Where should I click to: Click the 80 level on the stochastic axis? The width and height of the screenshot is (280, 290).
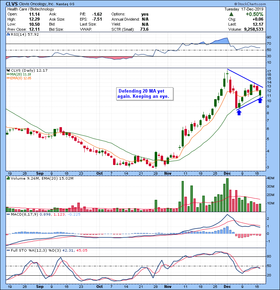click(269, 256)
